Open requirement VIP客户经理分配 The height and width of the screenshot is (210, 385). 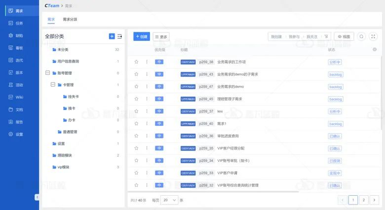231,148
